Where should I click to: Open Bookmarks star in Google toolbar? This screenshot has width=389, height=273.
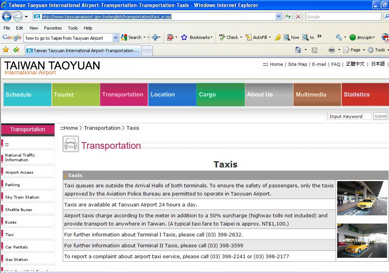coord(184,37)
